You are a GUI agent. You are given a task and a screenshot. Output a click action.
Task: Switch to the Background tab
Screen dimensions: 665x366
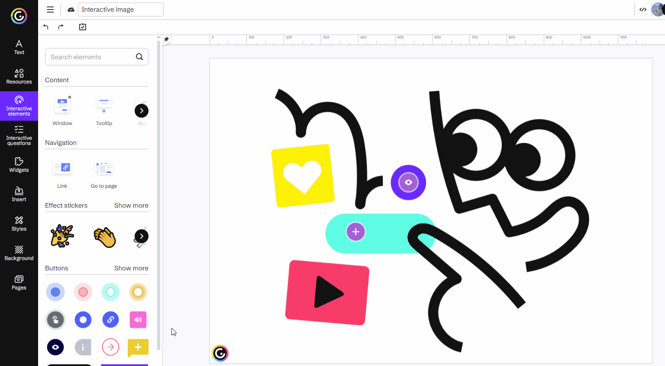point(19,253)
